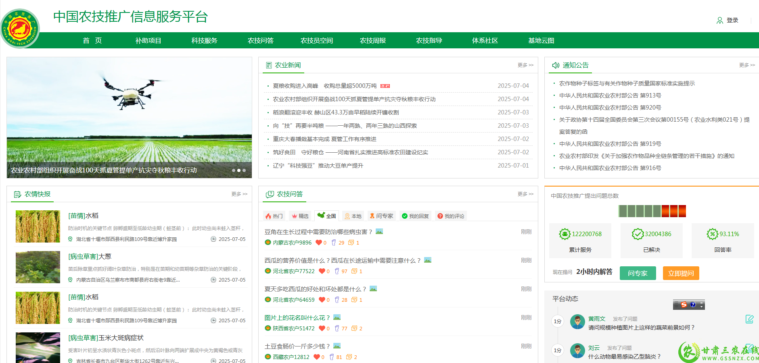Click the image icon beside the 豆角 question
759x363 pixels.
pos(379,231)
